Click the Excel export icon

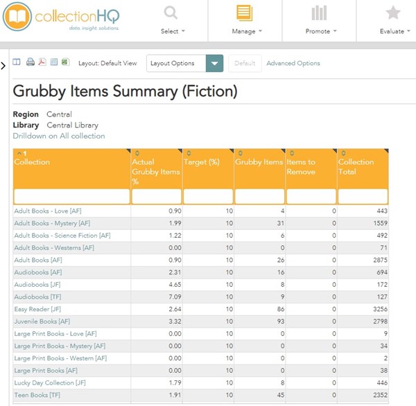click(x=65, y=62)
